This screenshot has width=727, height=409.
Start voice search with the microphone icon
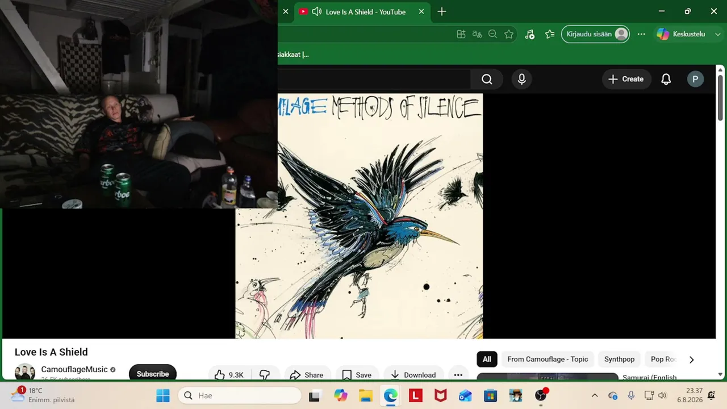click(521, 80)
